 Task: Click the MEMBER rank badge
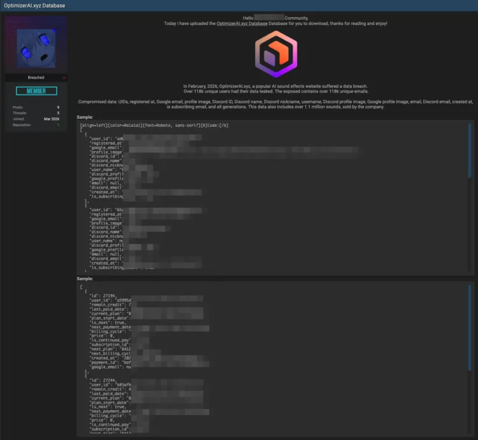point(36,91)
